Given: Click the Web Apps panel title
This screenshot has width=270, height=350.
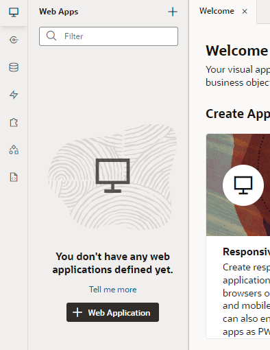Looking at the screenshot, I should [x=59, y=12].
